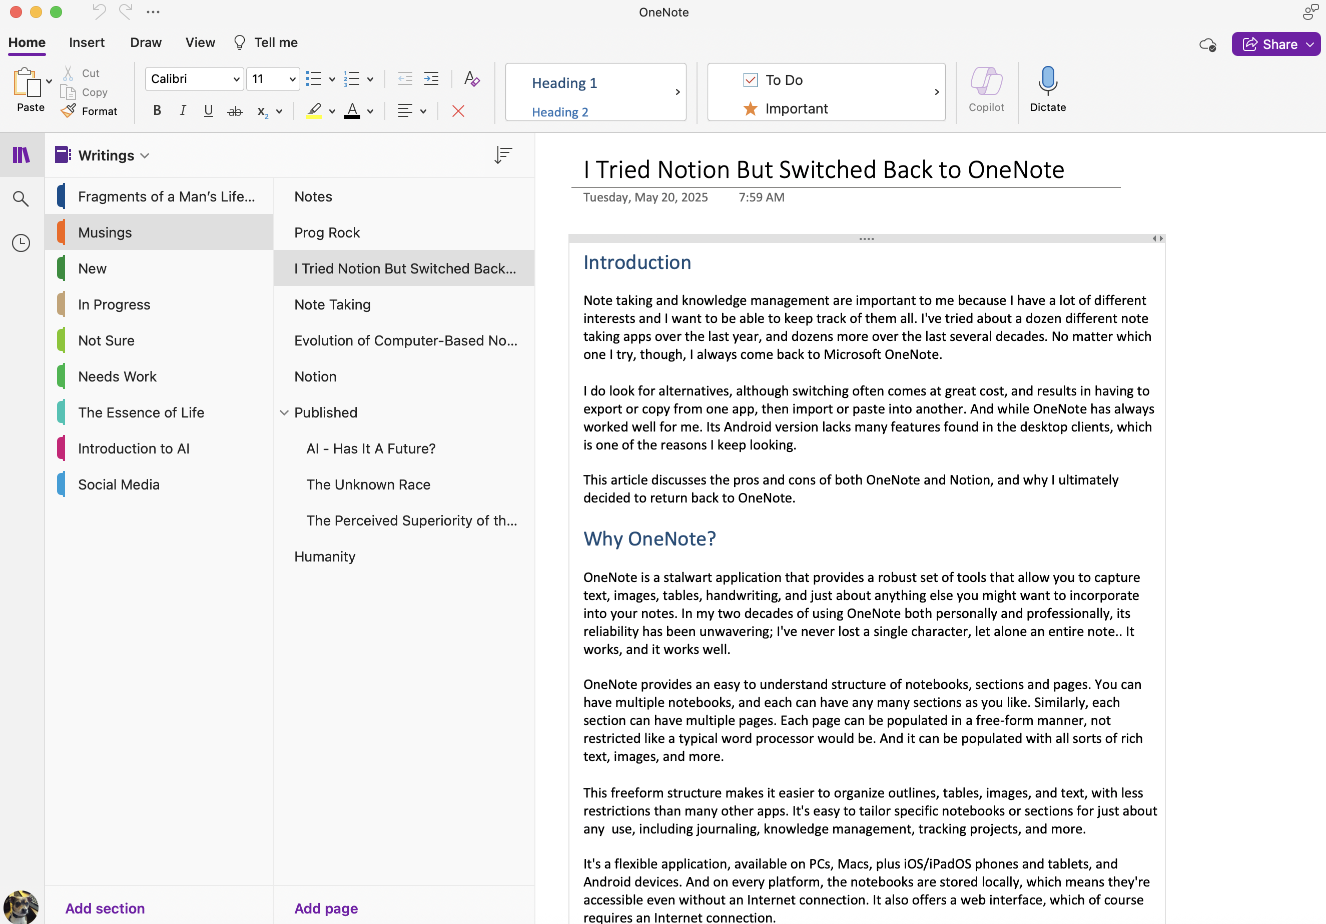Viewport: 1326px width, 924px height.
Task: Toggle Italic formatting
Action: [x=183, y=111]
